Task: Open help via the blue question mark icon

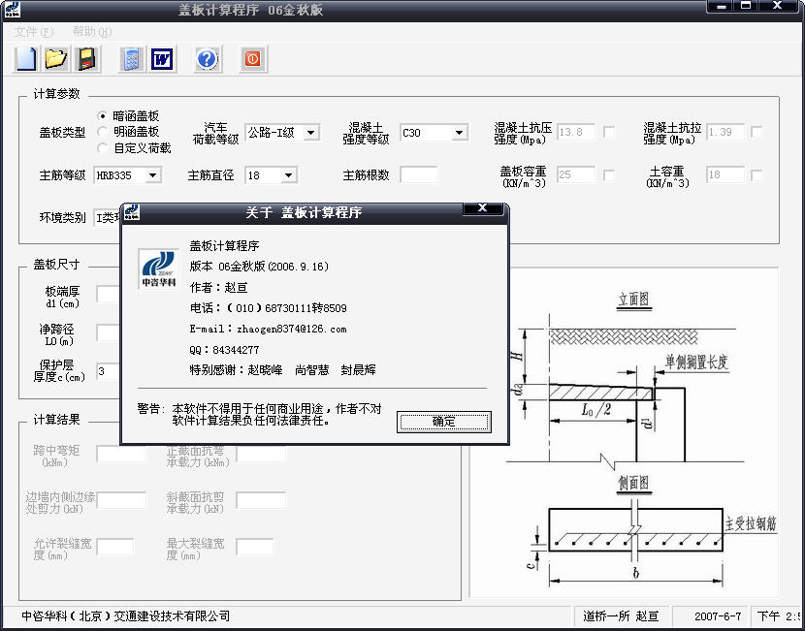Action: coord(208,59)
